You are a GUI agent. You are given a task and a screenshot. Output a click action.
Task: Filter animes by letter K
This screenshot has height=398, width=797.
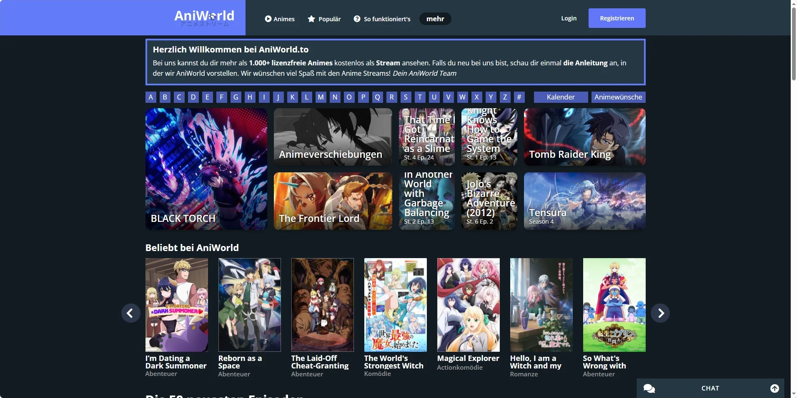click(x=292, y=97)
